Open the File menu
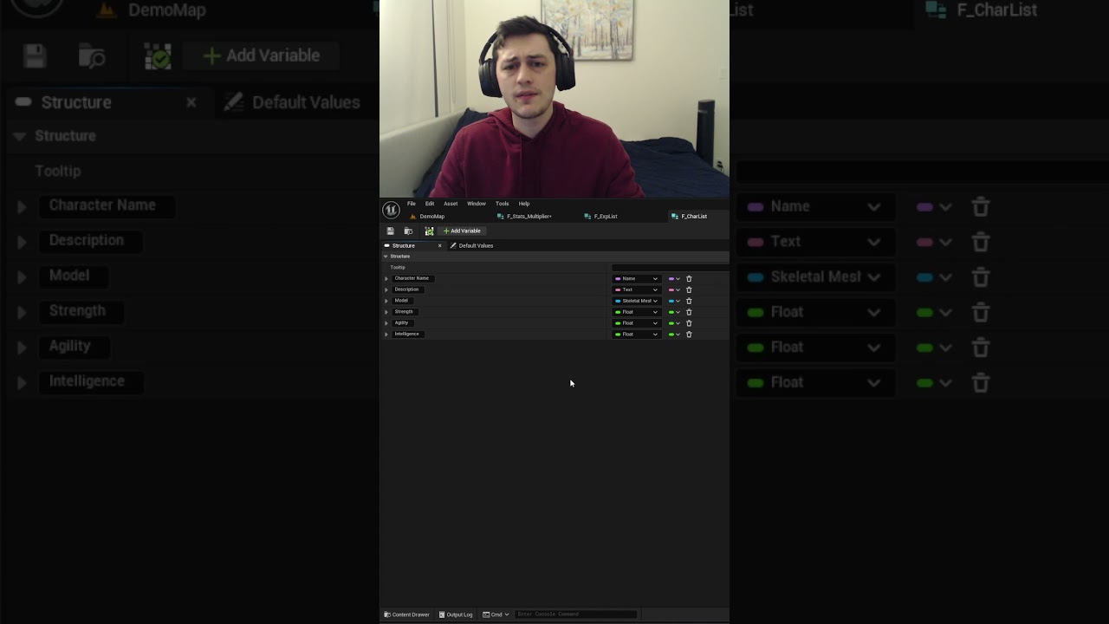The width and height of the screenshot is (1109, 624). 412,204
